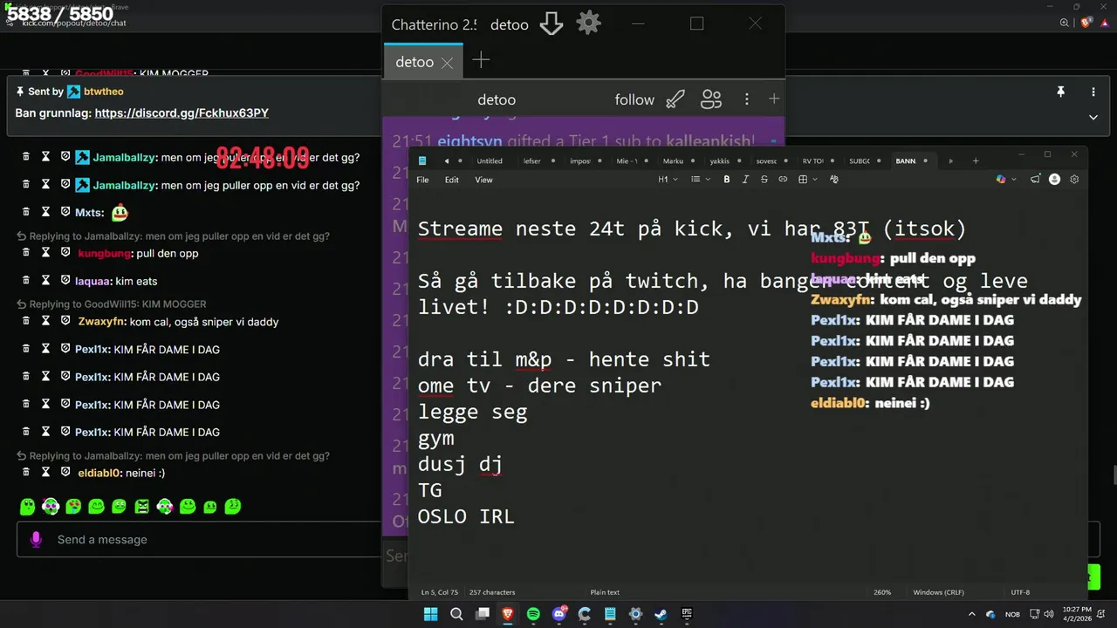The height and width of the screenshot is (628, 1117).
Task: Click the Send a message field
Action: click(x=199, y=539)
